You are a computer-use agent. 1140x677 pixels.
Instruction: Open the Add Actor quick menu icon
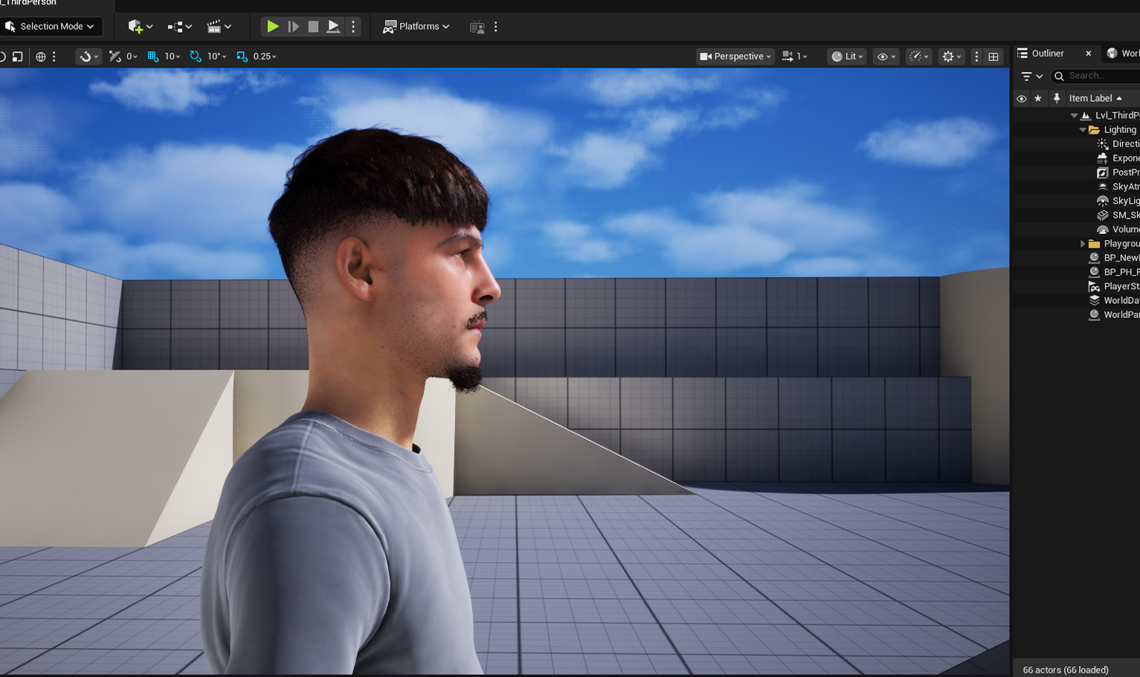[x=137, y=26]
